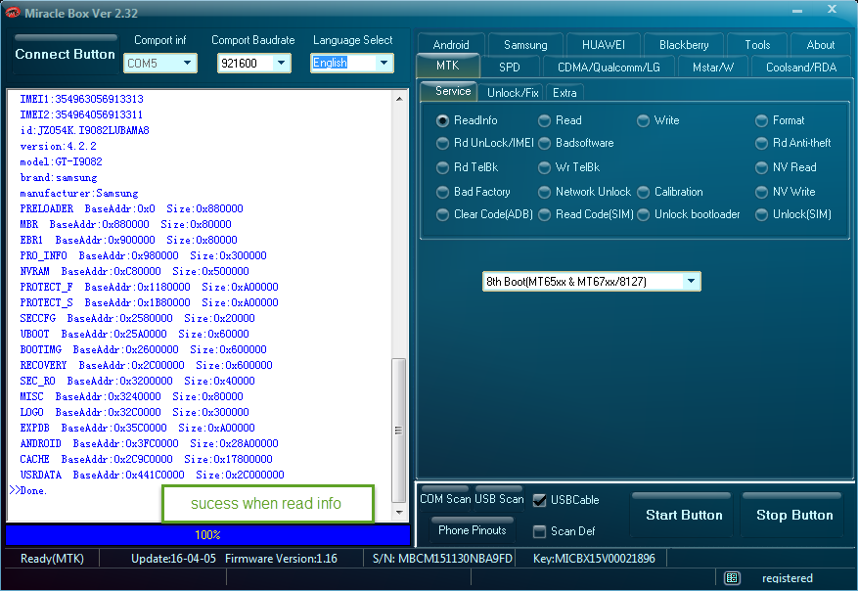Open the CDMA/Qualcomm/LG tab
Viewport: 858px width, 591px height.
(609, 67)
